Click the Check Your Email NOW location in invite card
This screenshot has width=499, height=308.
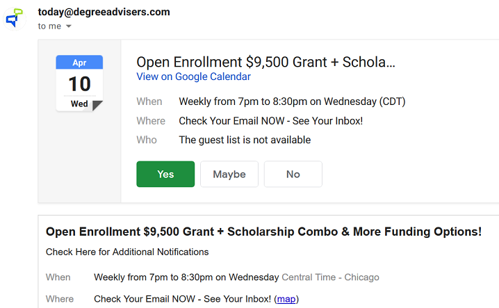coord(271,121)
